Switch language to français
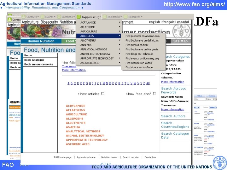Viewport: 227px width, 170px height. pos(168,22)
